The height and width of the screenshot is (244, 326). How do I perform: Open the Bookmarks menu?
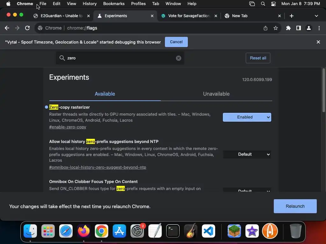pos(114,4)
